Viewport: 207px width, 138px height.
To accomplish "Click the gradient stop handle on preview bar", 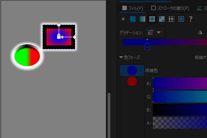I will [x=147, y=47].
